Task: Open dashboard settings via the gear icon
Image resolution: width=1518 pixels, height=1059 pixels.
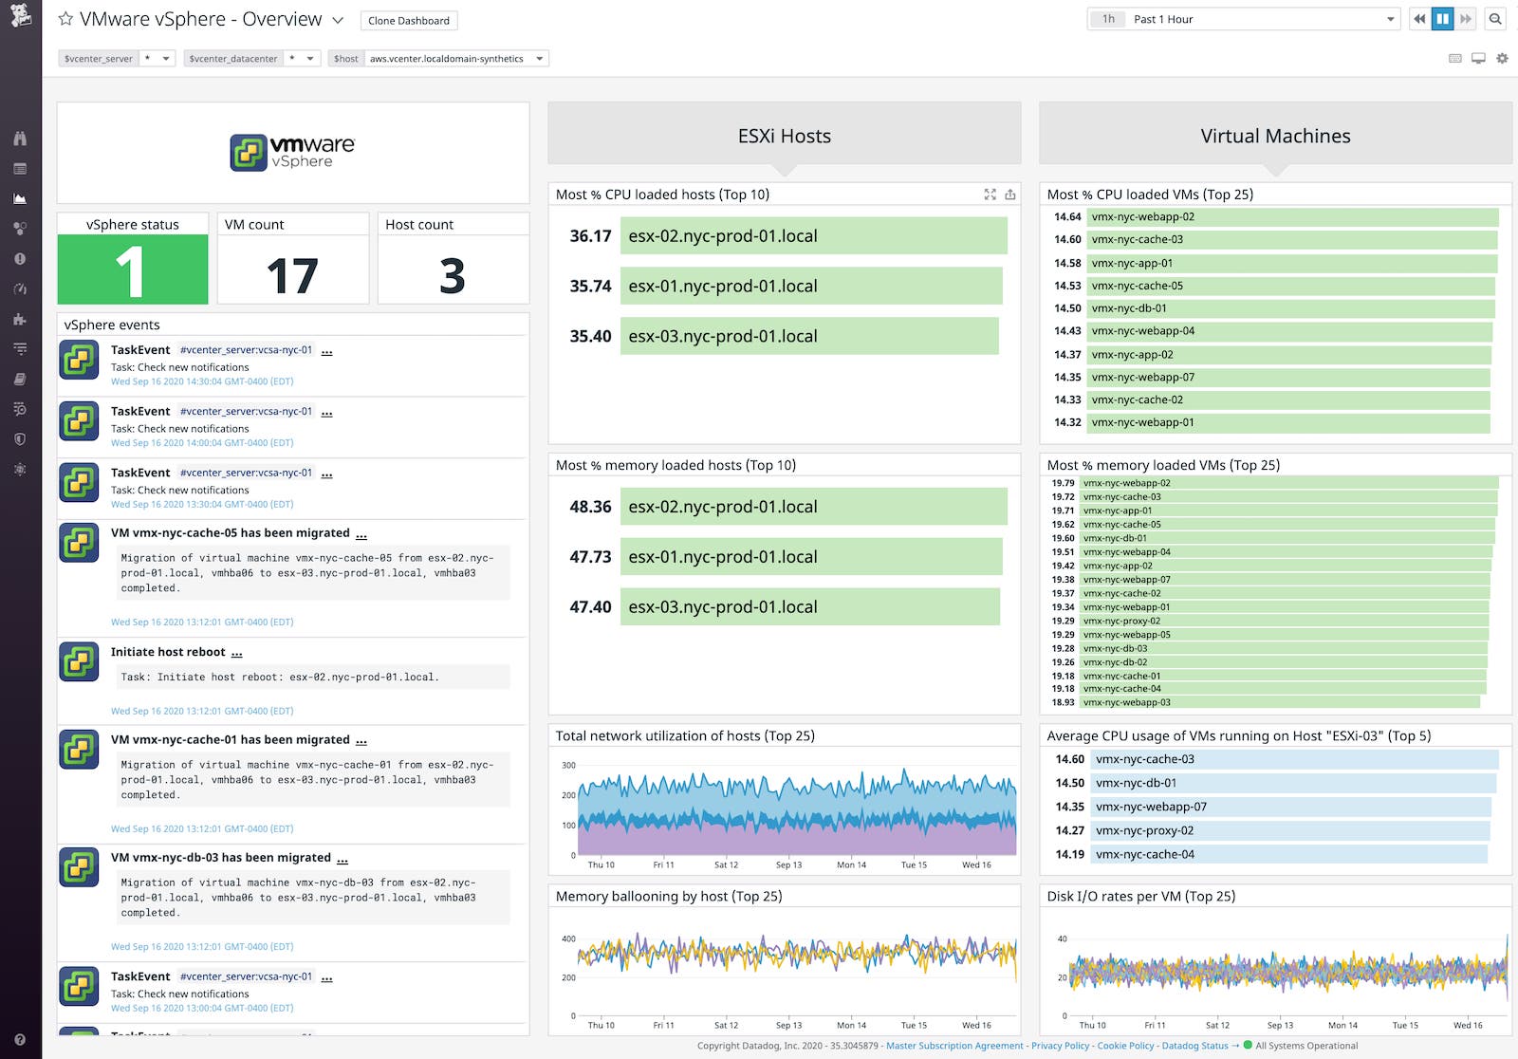Action: click(x=1502, y=58)
